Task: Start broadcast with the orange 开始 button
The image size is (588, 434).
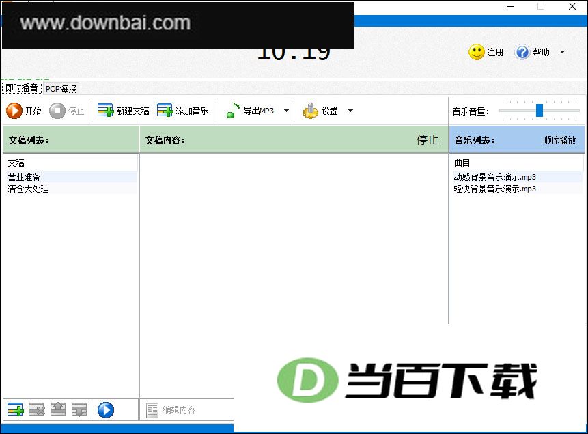Action: 24,111
